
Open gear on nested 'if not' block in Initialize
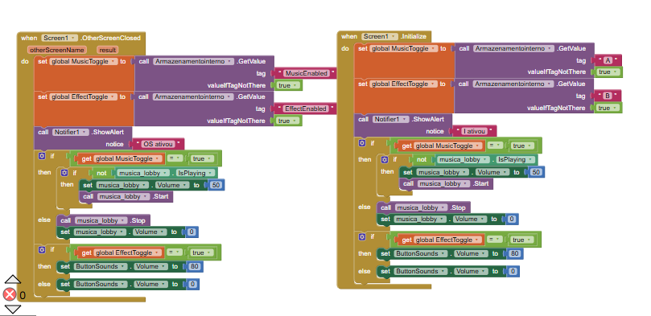[x=385, y=159]
